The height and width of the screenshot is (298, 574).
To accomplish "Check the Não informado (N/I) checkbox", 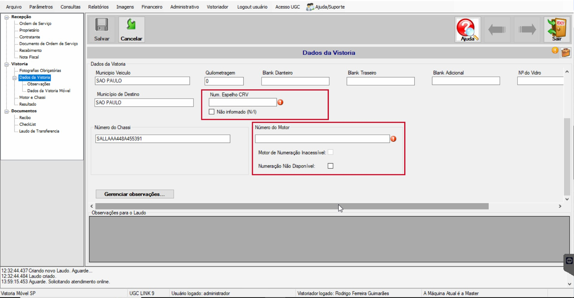I will point(212,112).
